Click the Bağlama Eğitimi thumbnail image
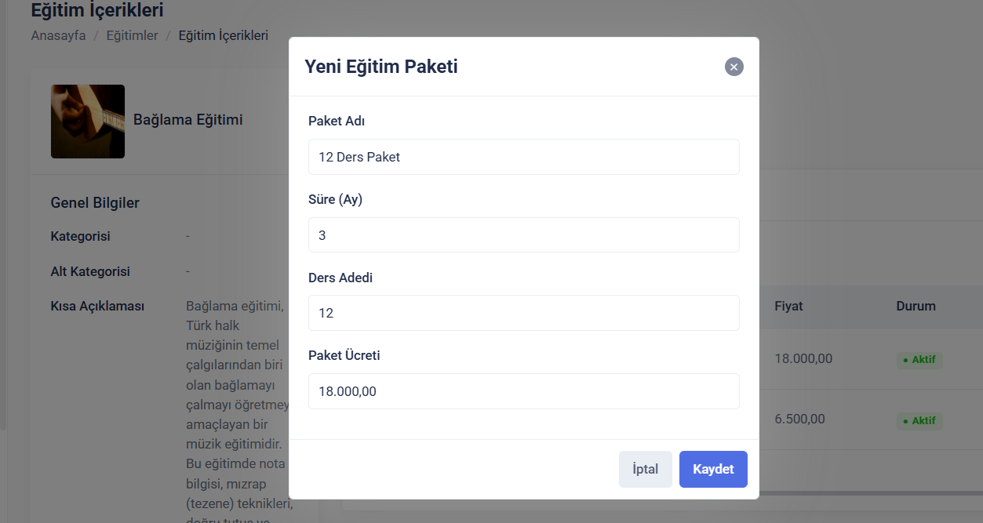The image size is (983, 523). coord(88,122)
